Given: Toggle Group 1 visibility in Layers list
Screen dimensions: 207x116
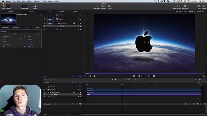Looking at the screenshot, I should [x=45, y=19].
